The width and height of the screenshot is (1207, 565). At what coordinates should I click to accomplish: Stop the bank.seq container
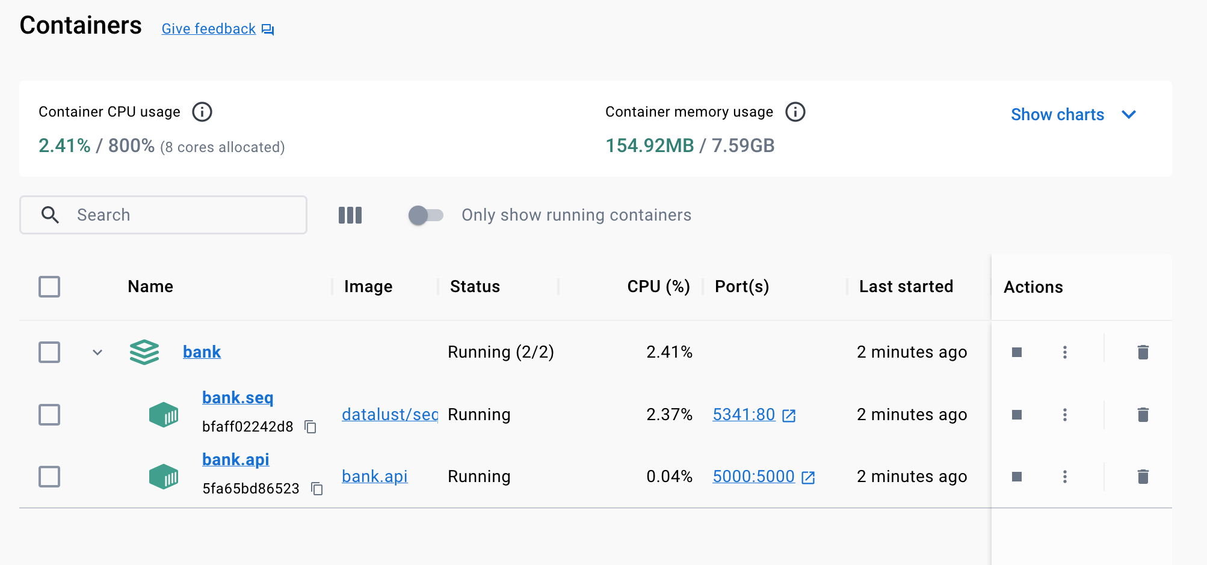(1017, 415)
